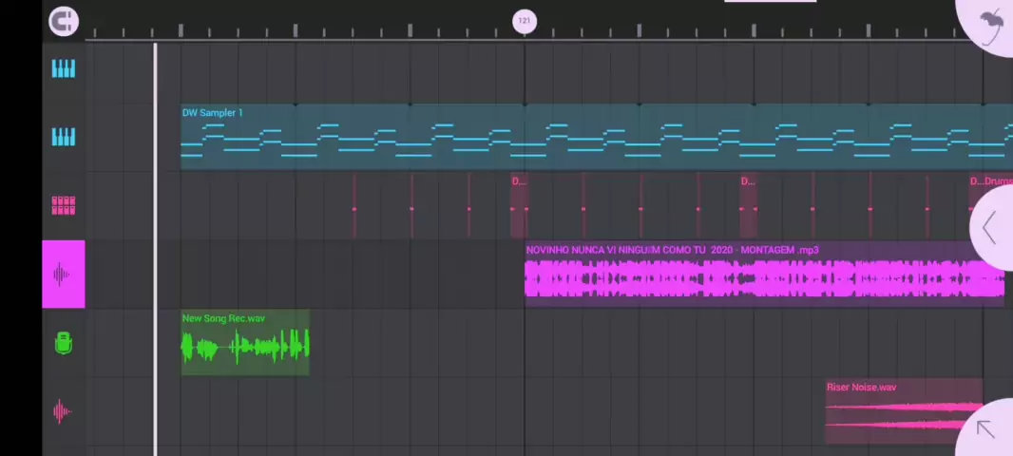Toggle the magnet snap icon
Viewport: 1013px width, 456px height.
(x=64, y=21)
